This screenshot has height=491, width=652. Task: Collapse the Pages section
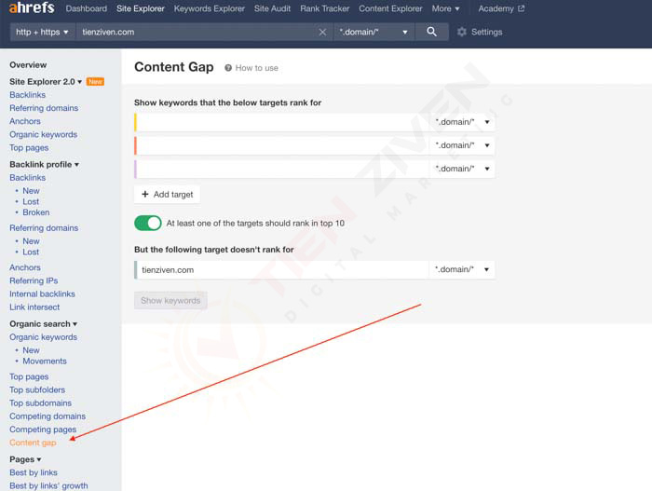coord(25,459)
